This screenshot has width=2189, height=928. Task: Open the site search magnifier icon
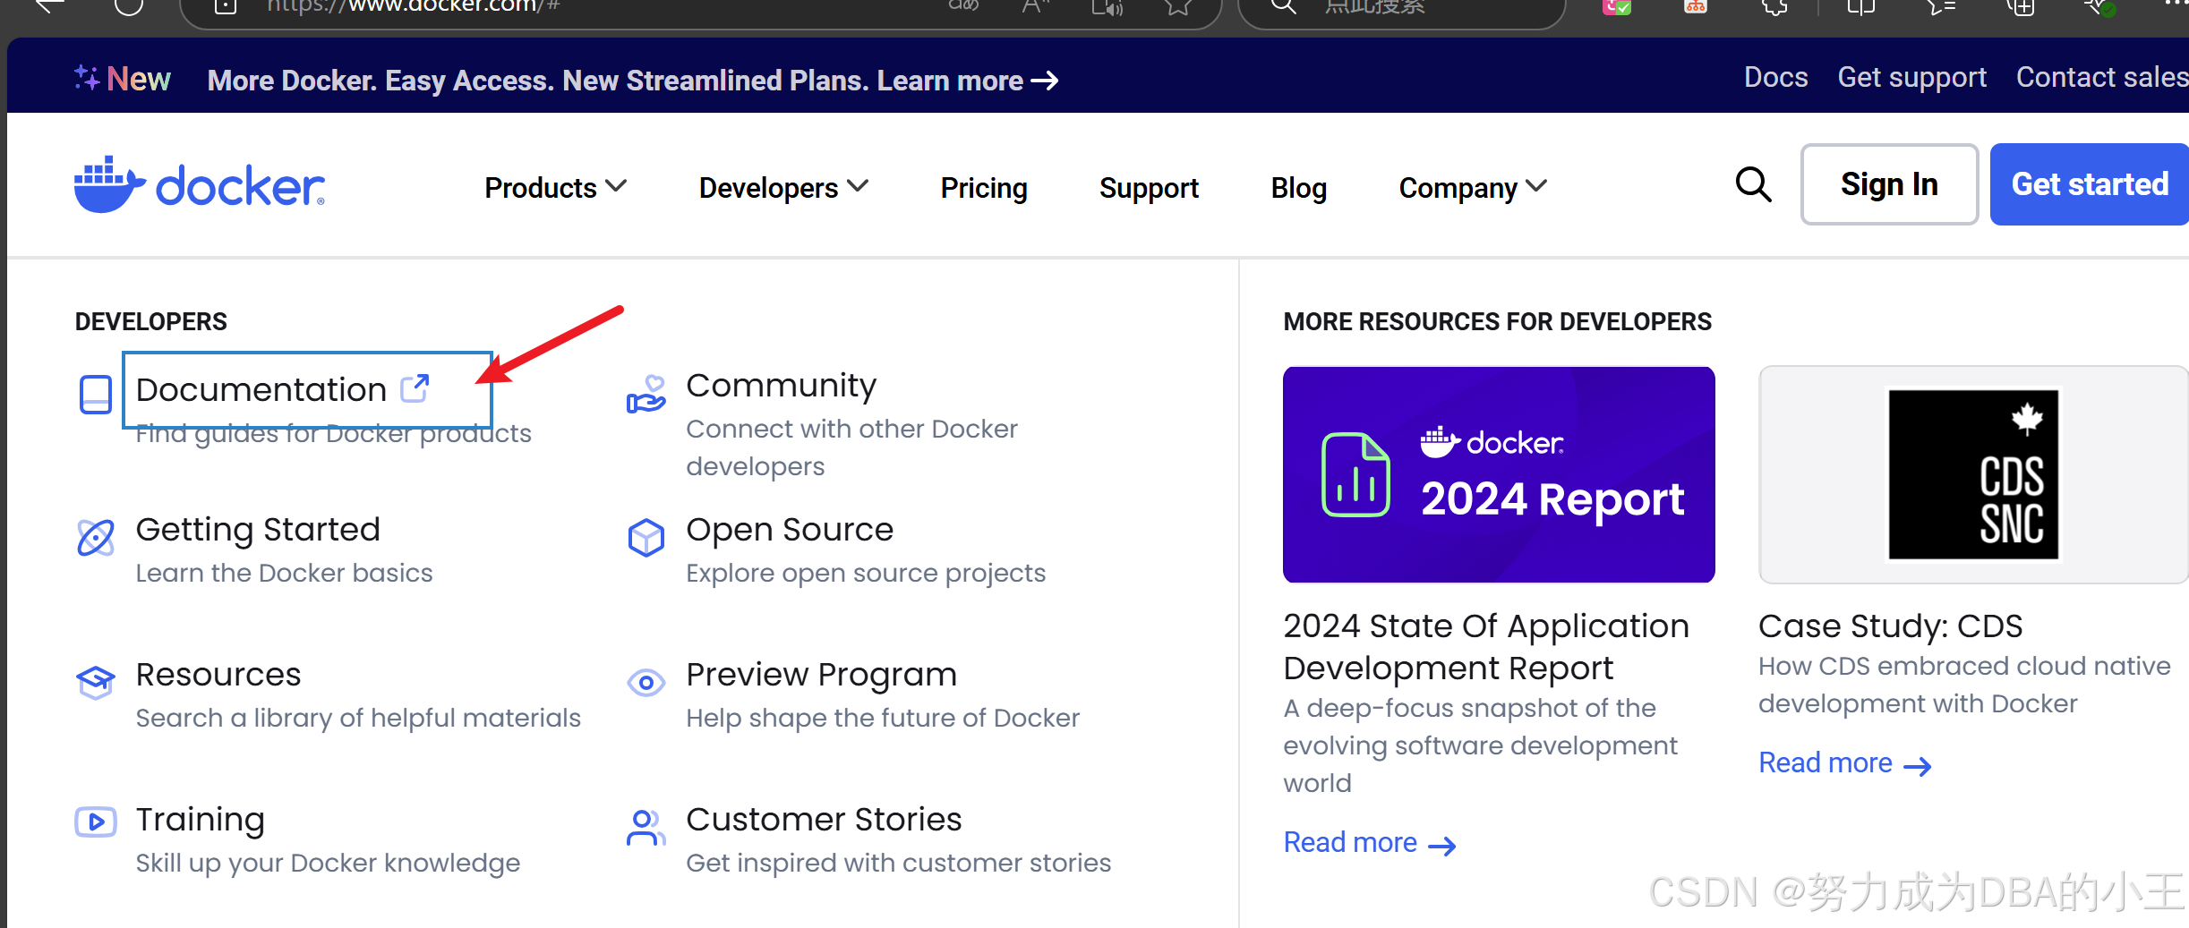coord(1753,184)
